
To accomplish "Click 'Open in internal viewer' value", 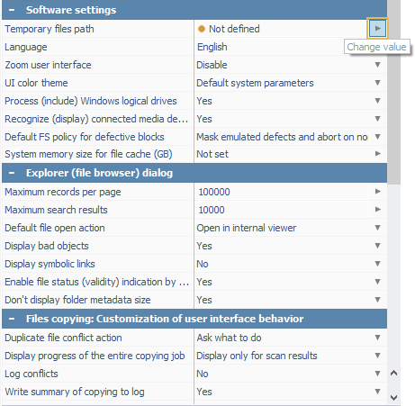I will click(247, 228).
